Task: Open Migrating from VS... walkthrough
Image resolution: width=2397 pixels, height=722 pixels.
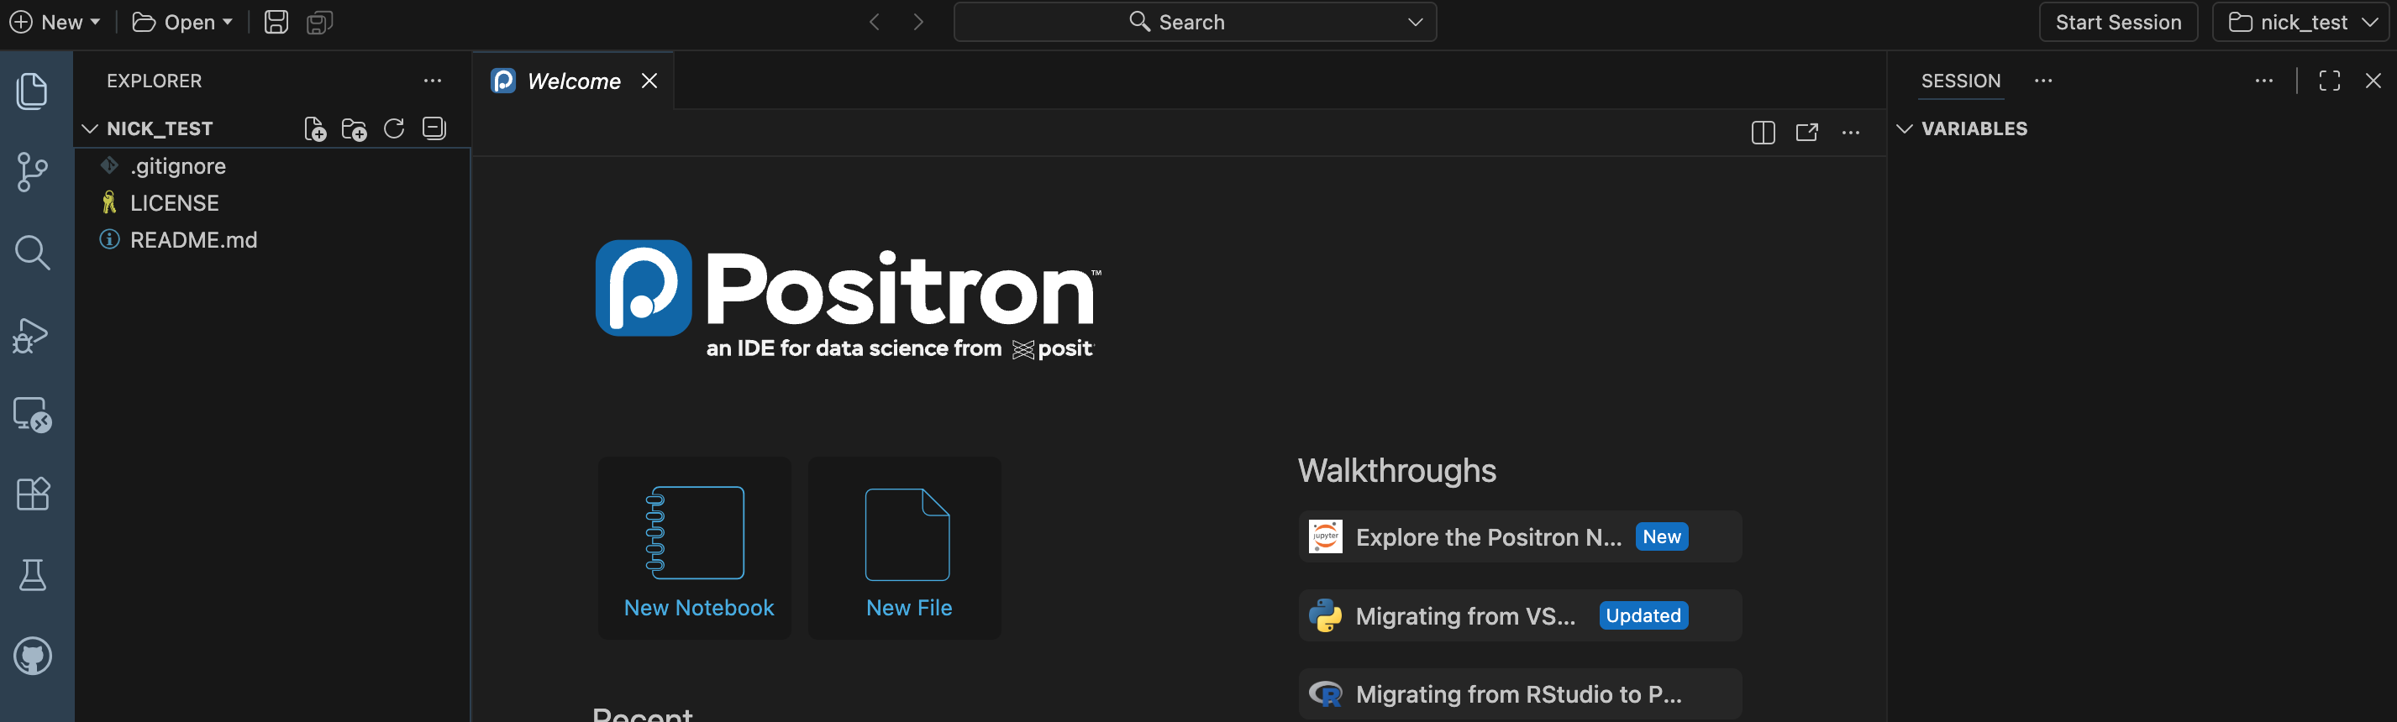Action: pyautogui.click(x=1520, y=616)
